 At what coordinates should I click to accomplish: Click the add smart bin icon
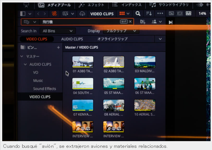point(143,22)
